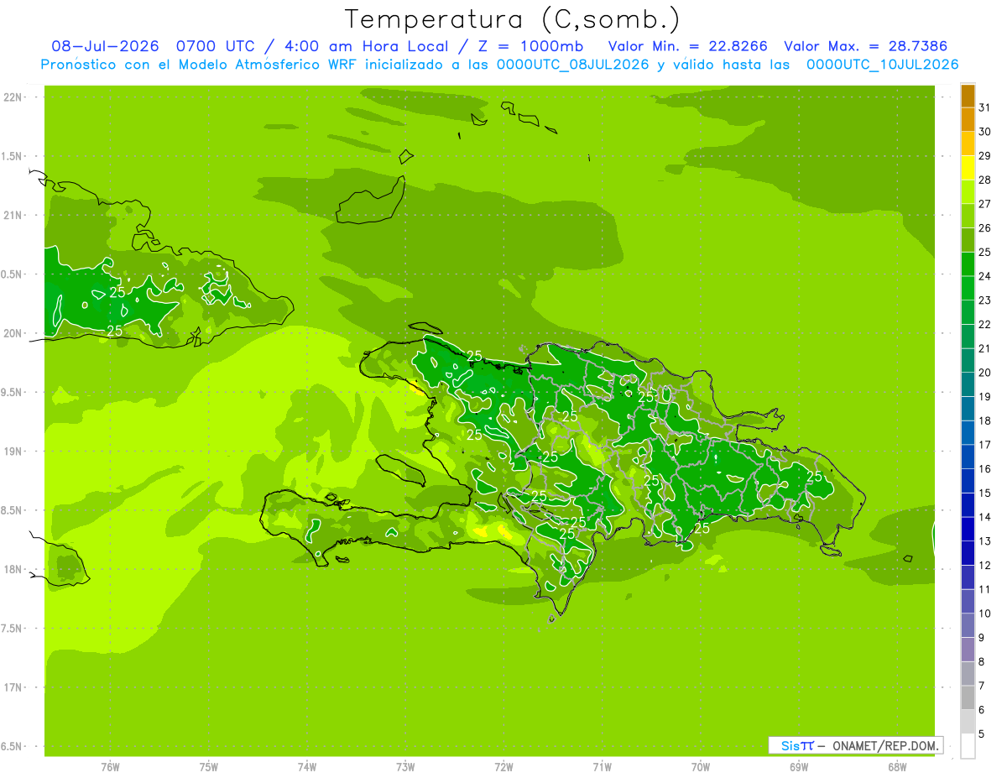
Task: Click the "20N" latitude axis label
Action: click(13, 333)
